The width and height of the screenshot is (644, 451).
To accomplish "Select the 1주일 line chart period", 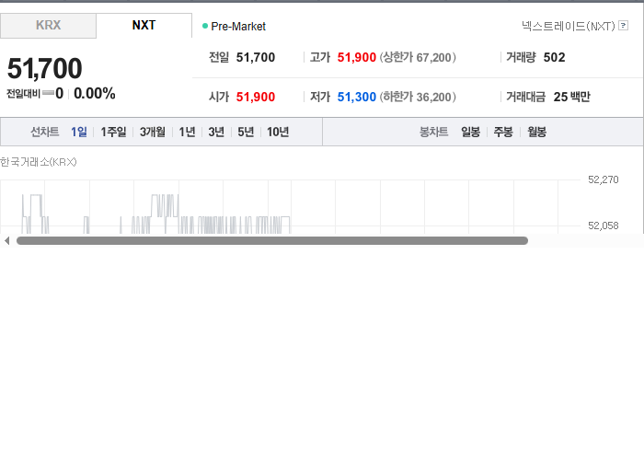I will click(x=113, y=132).
